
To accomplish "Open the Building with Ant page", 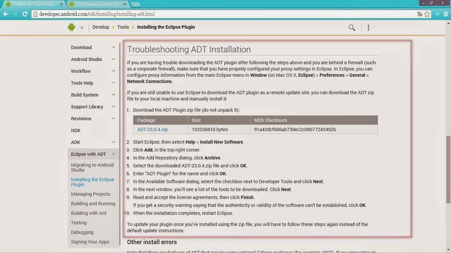I will (89, 213).
